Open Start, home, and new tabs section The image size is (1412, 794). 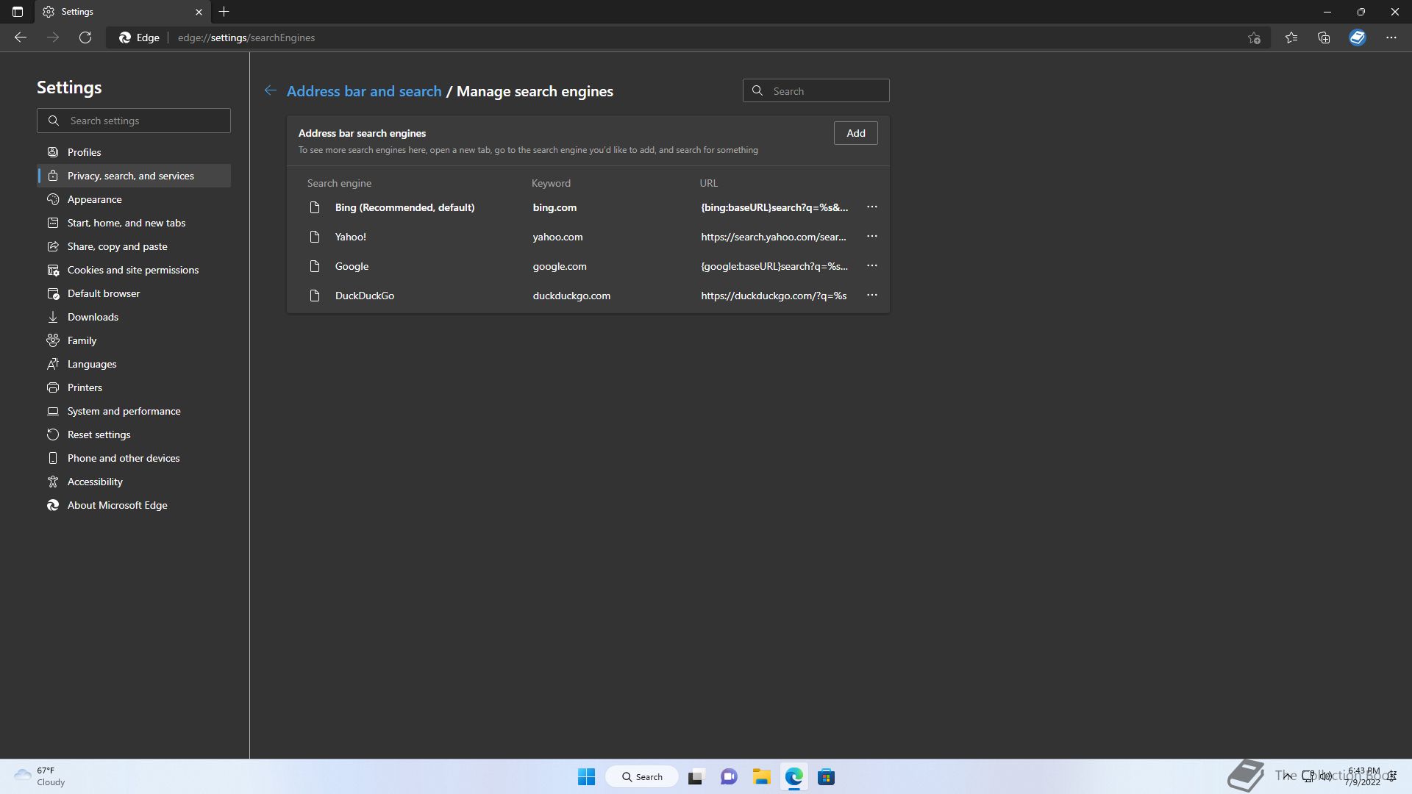click(134, 223)
